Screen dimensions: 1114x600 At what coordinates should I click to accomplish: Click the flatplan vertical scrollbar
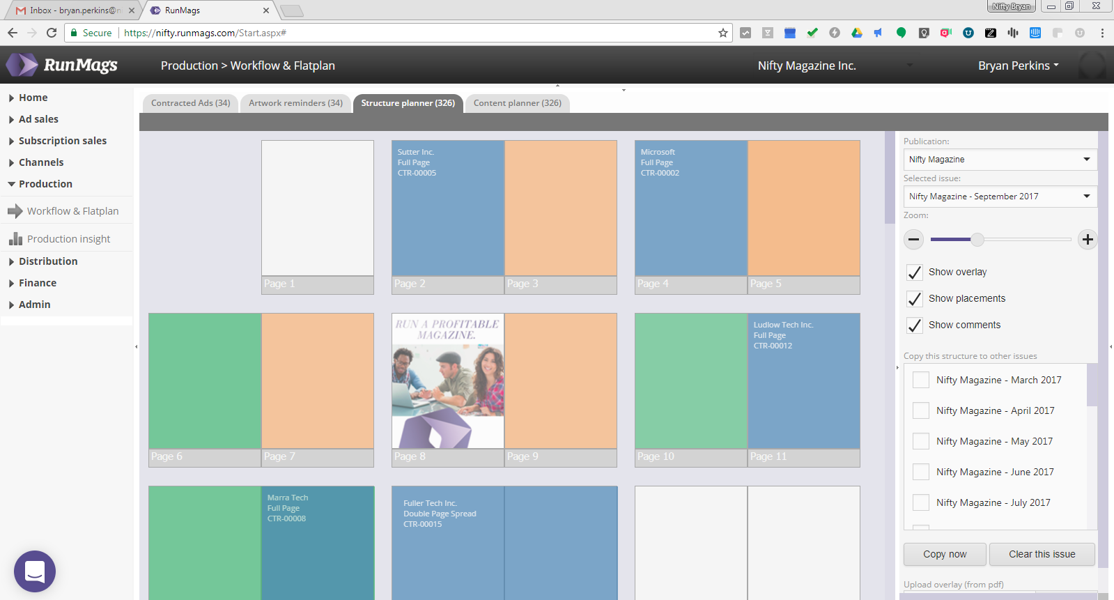pyautogui.click(x=890, y=177)
